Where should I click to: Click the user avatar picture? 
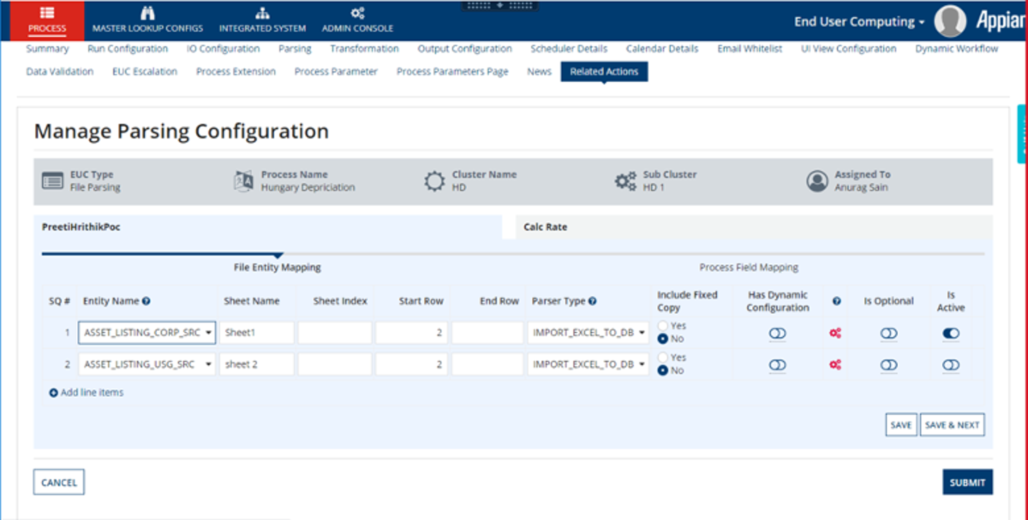click(950, 21)
